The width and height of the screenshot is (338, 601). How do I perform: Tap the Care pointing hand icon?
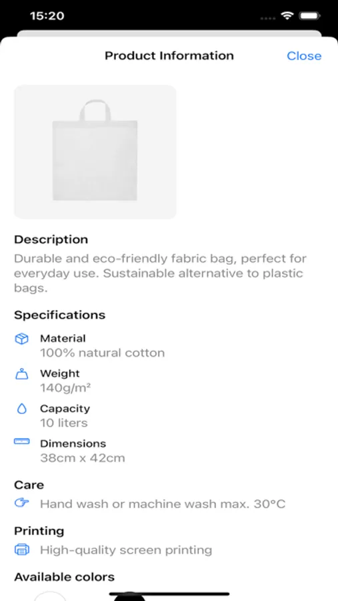click(x=22, y=503)
